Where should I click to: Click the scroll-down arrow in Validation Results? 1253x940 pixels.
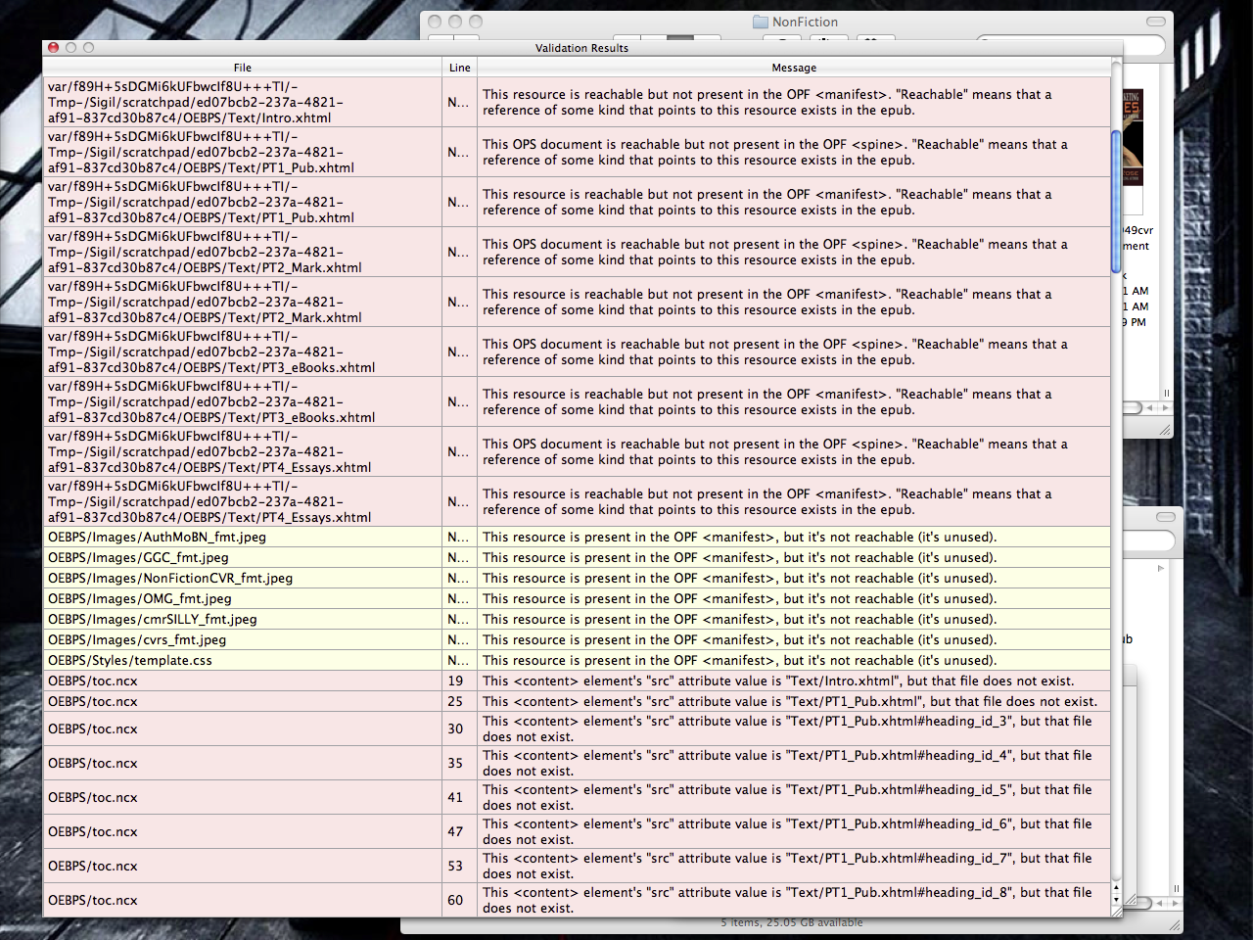[x=1116, y=899]
